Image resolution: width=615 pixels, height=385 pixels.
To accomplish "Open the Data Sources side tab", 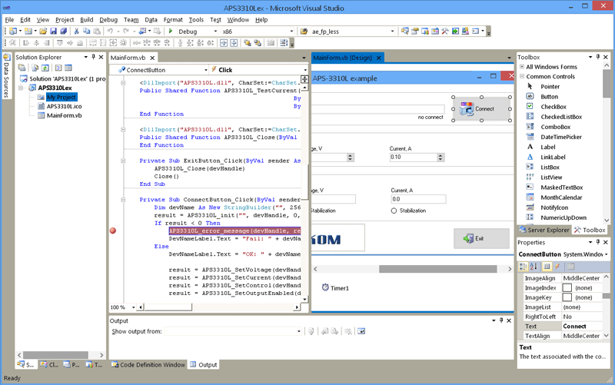I will (x=7, y=75).
